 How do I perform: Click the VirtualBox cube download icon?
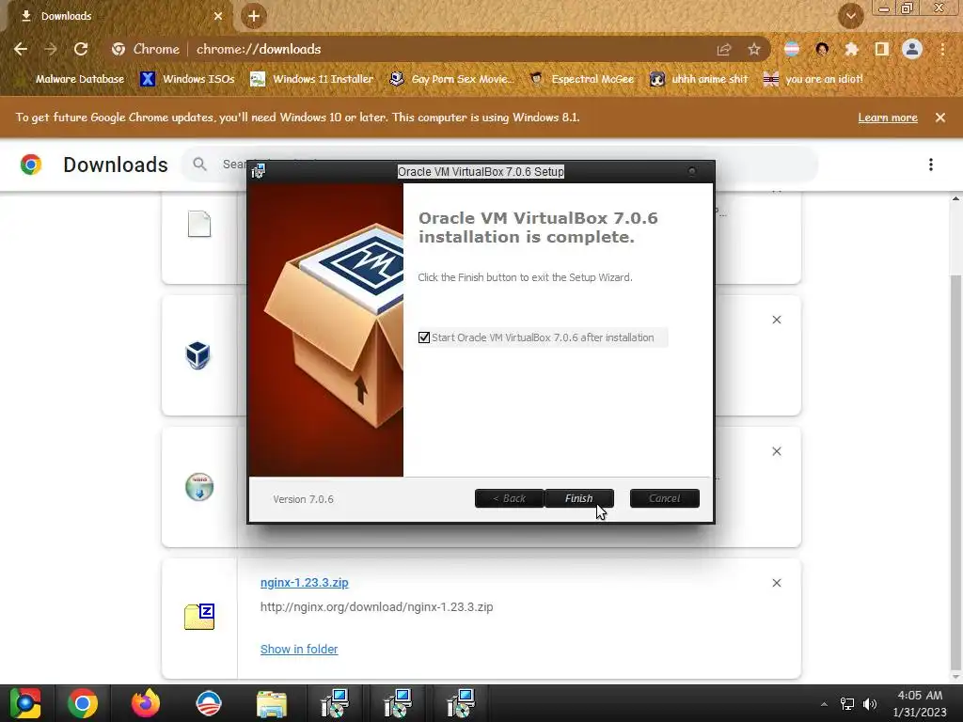coord(198,354)
